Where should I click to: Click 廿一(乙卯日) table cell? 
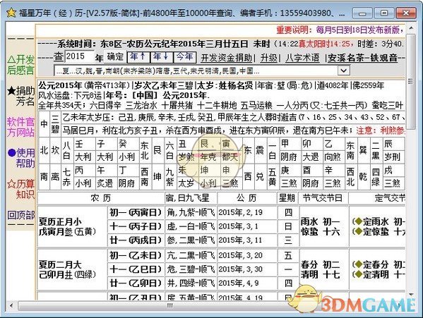[136, 283]
